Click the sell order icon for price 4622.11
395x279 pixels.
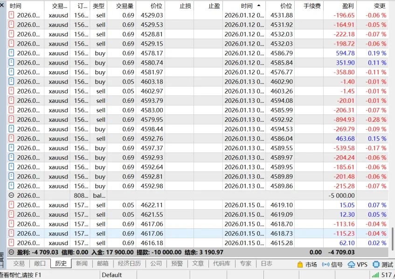coord(11,205)
